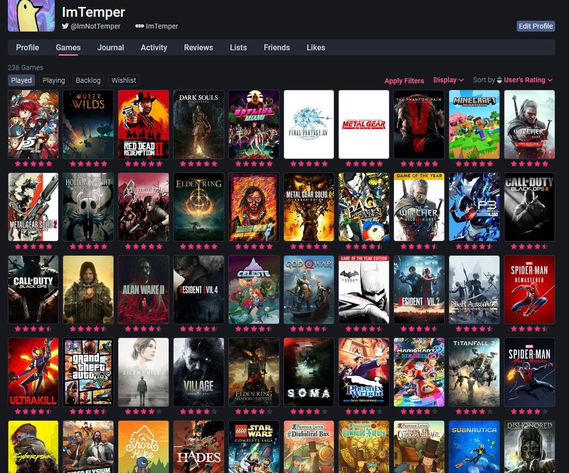
Task: Open Elden Ring Shadow of the Erdtree cover
Action: 254,372
